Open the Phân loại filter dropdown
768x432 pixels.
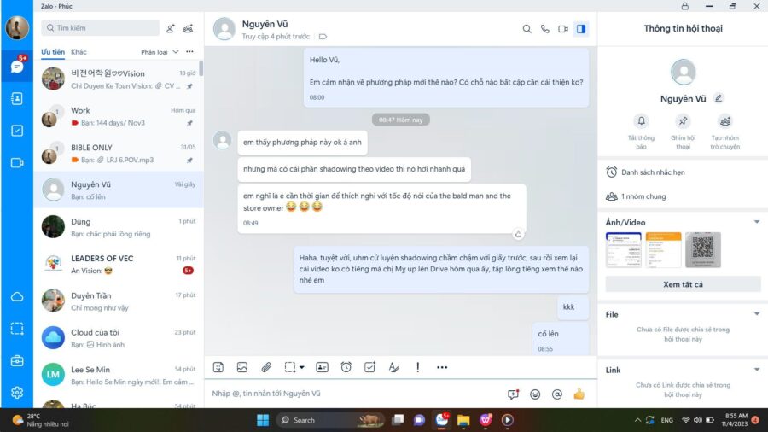160,52
